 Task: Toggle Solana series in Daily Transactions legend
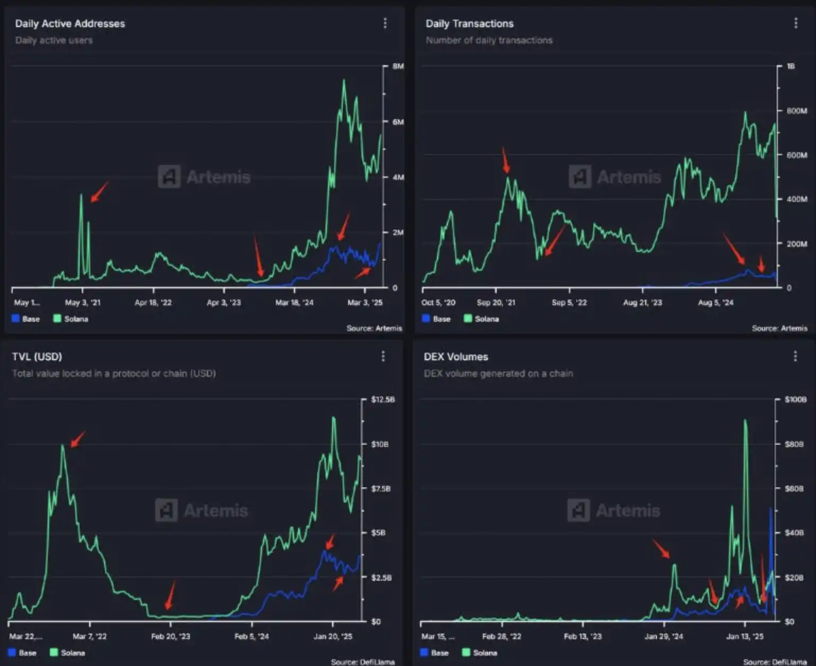click(x=482, y=319)
